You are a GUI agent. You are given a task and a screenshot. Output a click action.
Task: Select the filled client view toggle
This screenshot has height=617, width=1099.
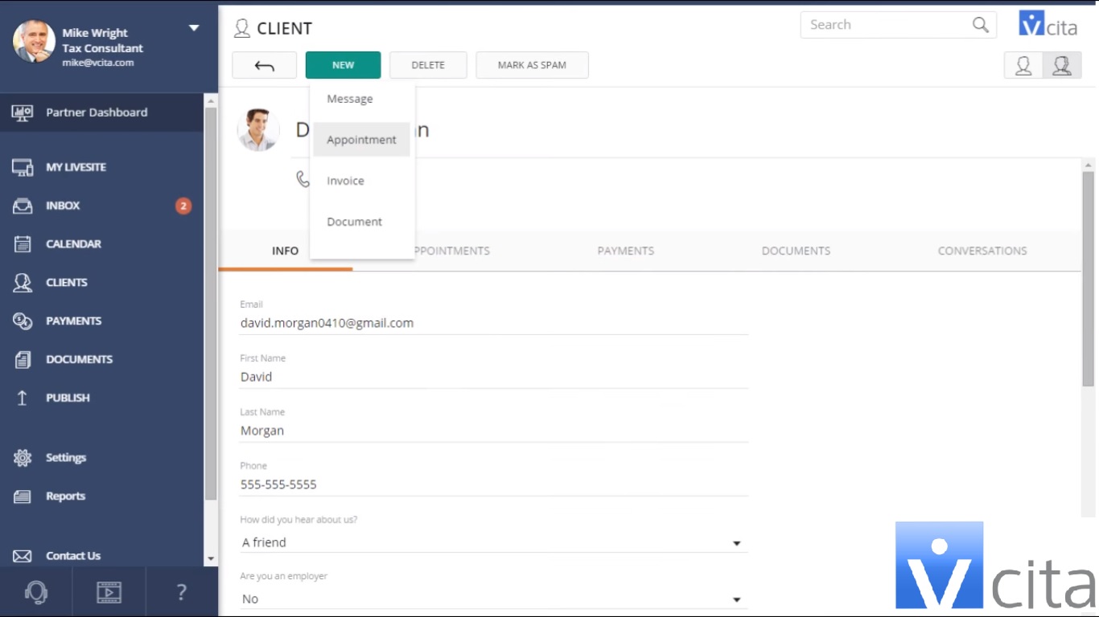pos(1062,65)
